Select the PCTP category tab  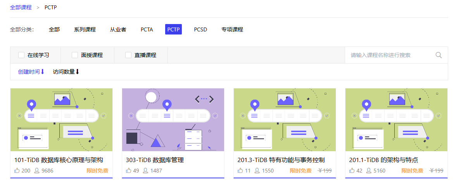(173, 29)
